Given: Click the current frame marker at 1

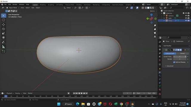Looking at the screenshot, I should pos(6,96).
